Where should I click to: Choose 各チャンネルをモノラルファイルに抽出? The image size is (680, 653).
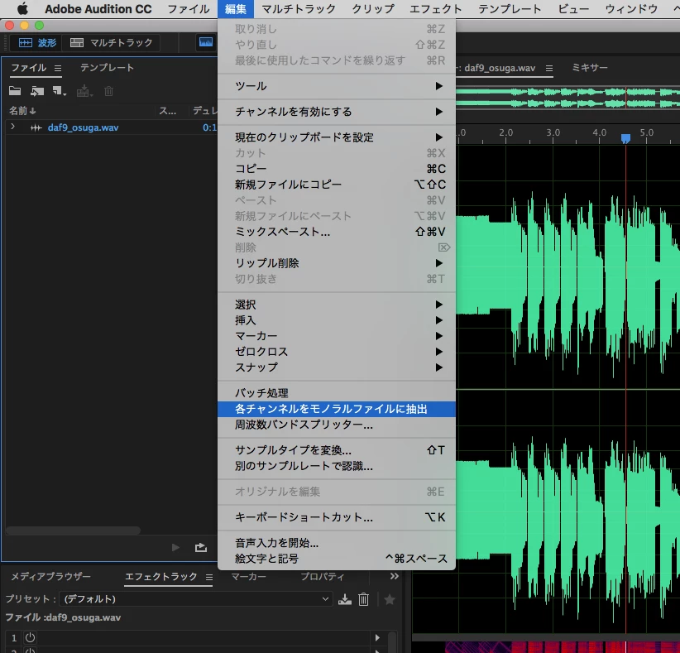tap(337, 409)
